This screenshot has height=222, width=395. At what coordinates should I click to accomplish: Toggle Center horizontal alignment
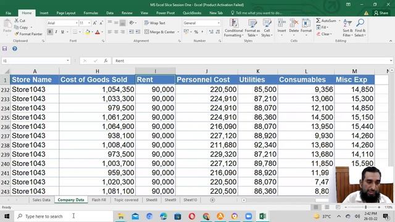tap(116, 32)
